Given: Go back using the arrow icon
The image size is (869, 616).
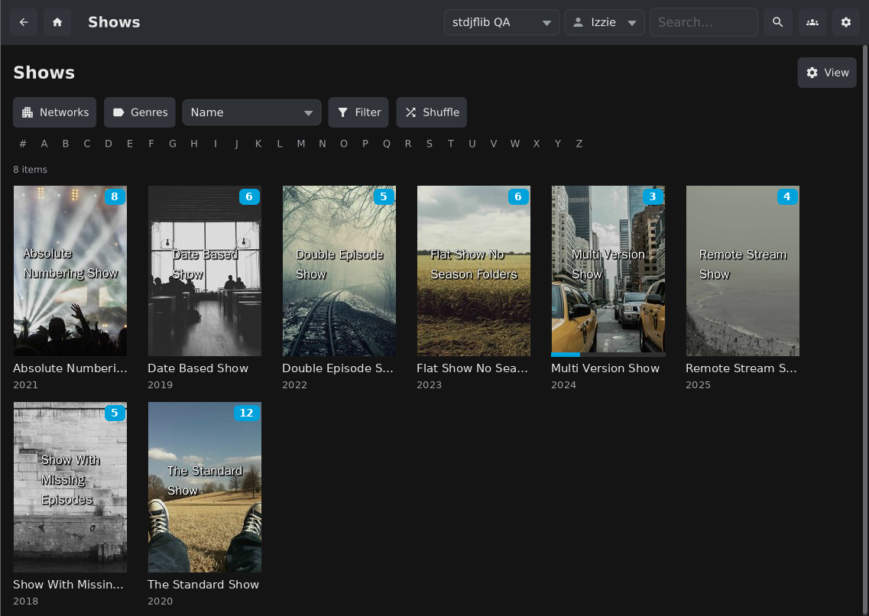Looking at the screenshot, I should pos(23,22).
